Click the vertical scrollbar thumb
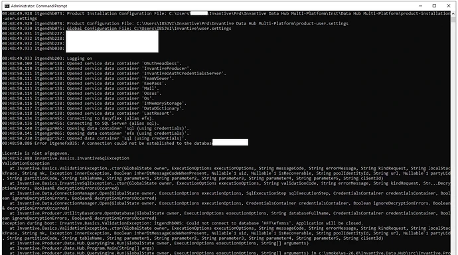The image size is (458, 255). [453, 19]
